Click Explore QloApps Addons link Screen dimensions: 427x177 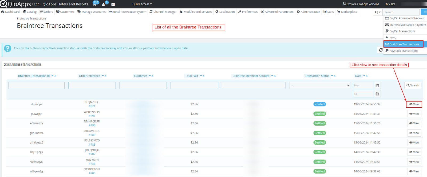(361, 4)
